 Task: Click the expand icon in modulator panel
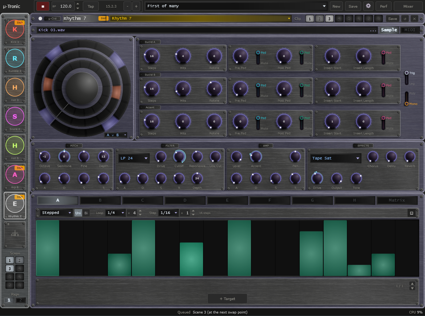[x=412, y=213]
